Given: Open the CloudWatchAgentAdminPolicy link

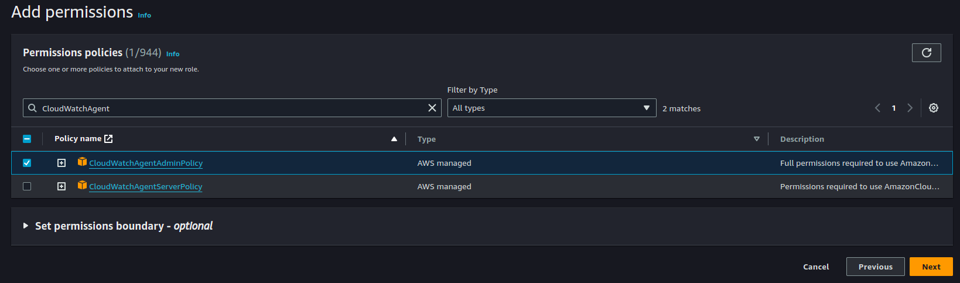Looking at the screenshot, I should point(146,163).
